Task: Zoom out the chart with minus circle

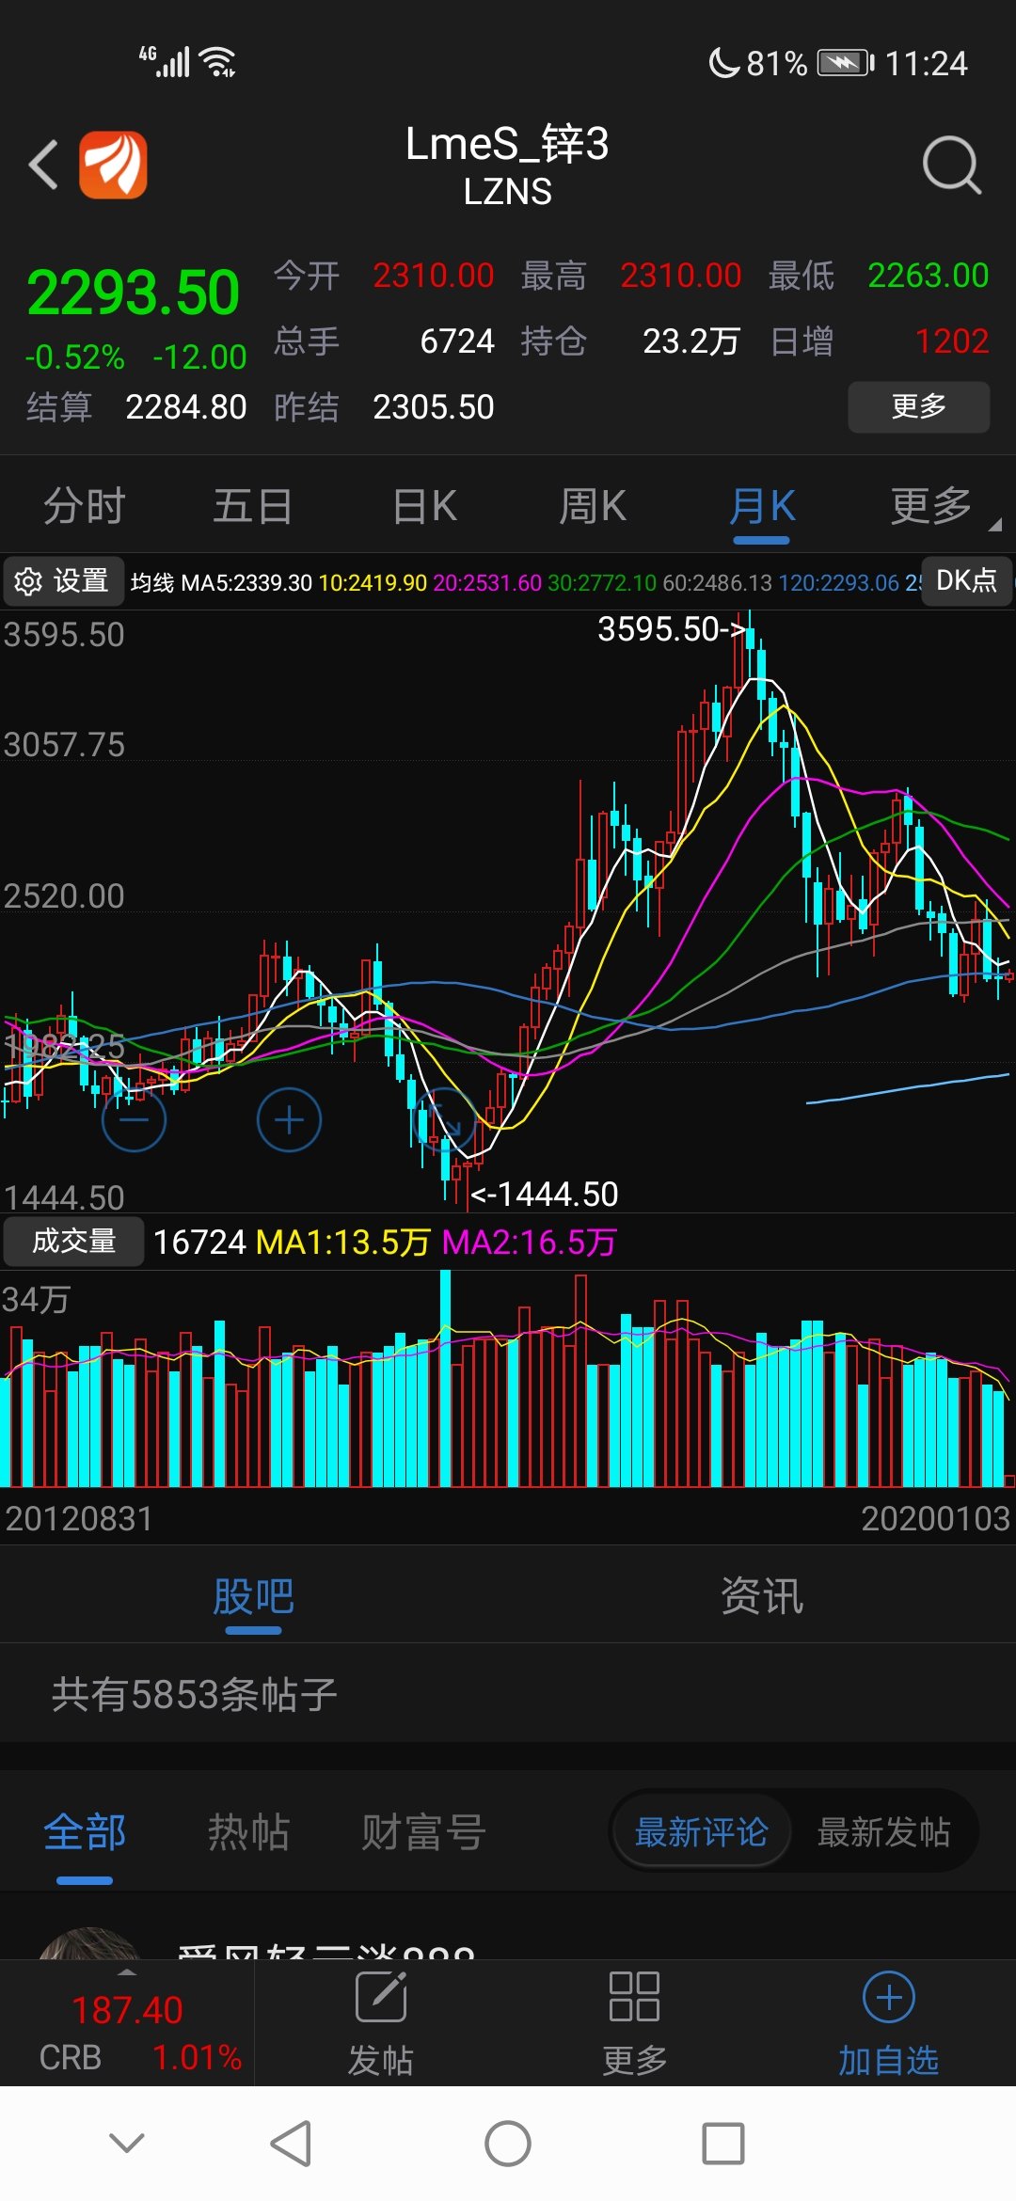Action: [x=134, y=1120]
